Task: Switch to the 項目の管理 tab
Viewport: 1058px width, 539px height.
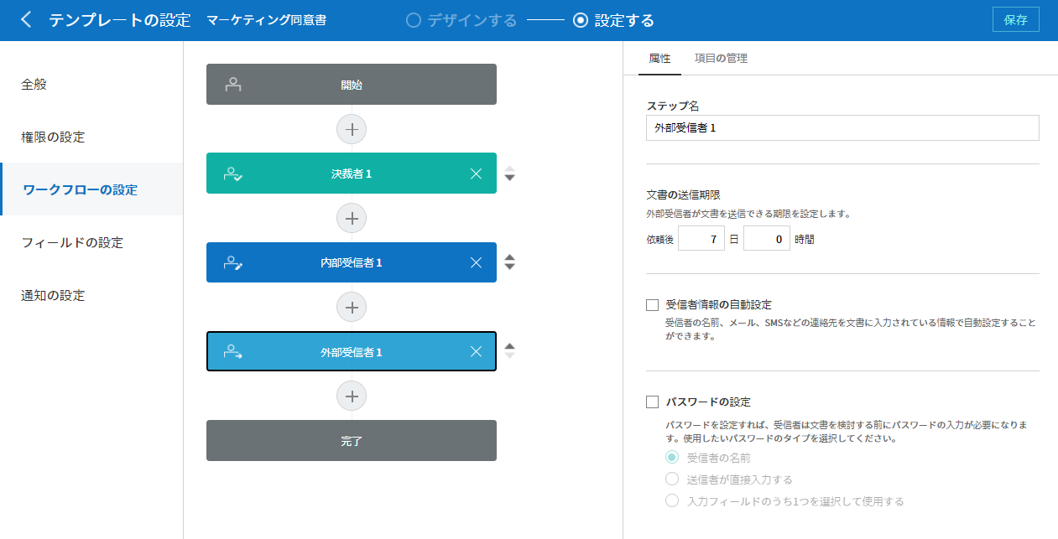Action: (721, 59)
